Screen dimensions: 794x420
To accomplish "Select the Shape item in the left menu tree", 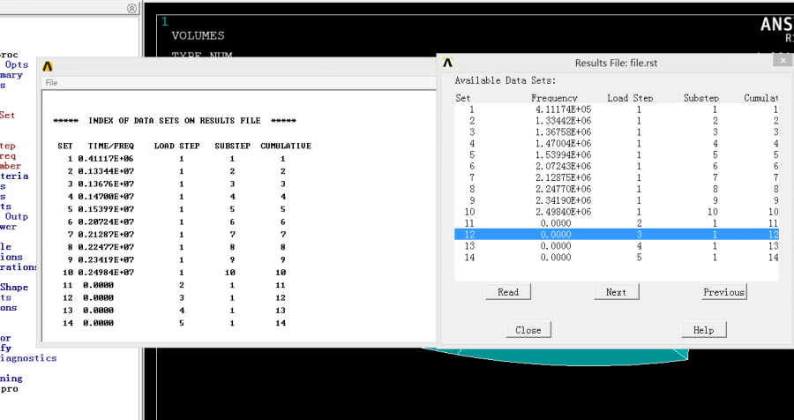I will [14, 288].
